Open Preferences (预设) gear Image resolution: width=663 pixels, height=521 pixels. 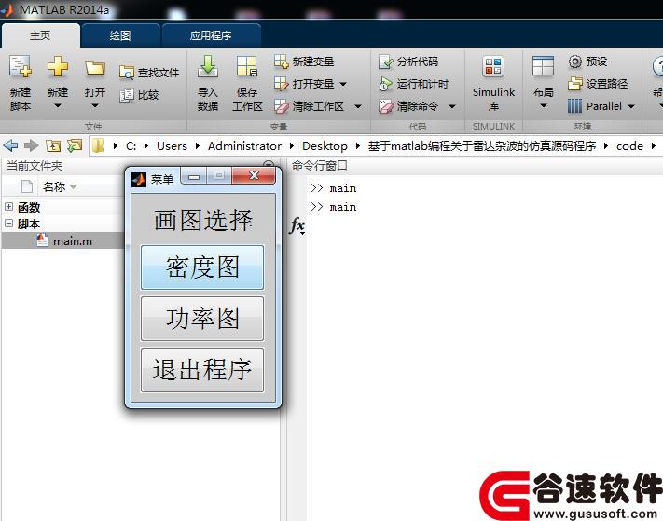click(587, 62)
